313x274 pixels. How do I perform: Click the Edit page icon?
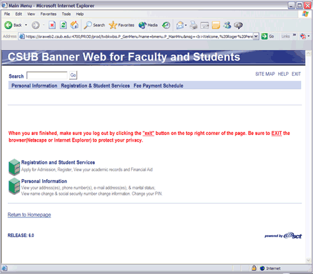[x=205, y=26]
